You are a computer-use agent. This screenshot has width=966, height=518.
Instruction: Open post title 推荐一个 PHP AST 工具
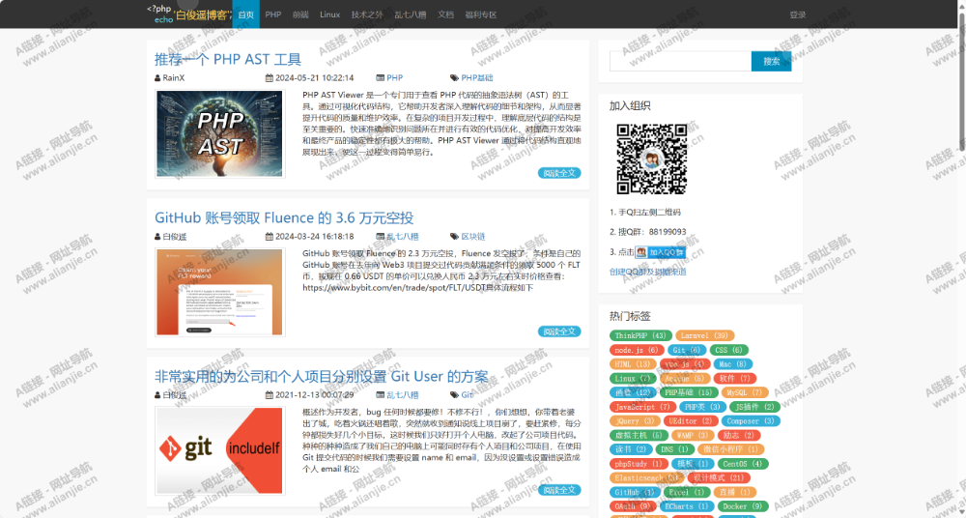(227, 59)
